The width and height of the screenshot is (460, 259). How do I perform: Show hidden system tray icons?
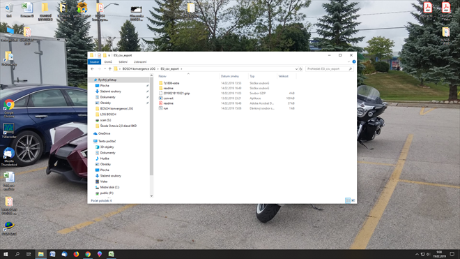pyautogui.click(x=417, y=254)
